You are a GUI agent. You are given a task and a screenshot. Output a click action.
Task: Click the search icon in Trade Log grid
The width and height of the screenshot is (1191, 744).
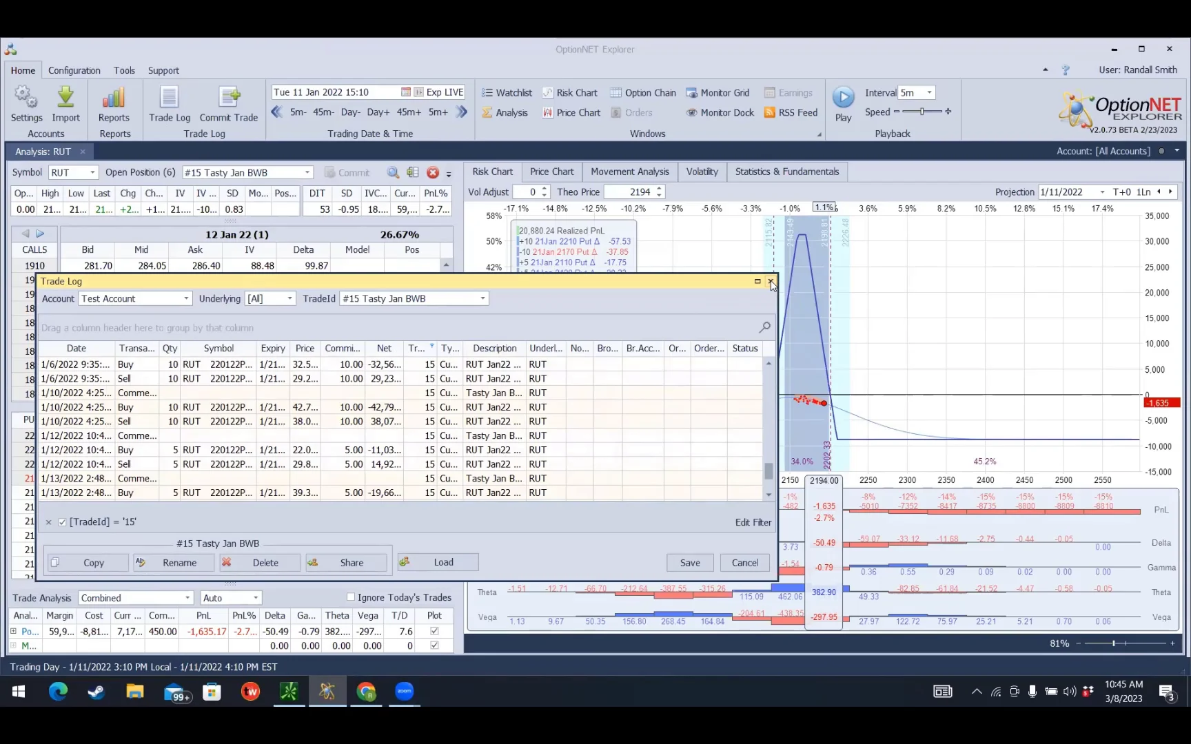[764, 327]
